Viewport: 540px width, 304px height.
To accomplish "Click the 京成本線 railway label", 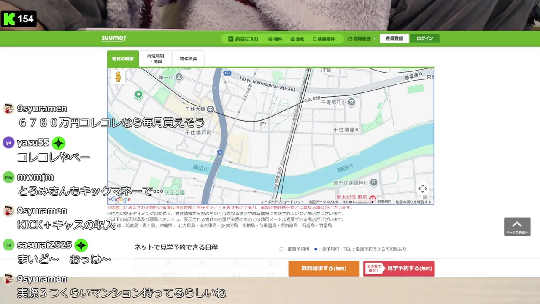I will (312, 100).
